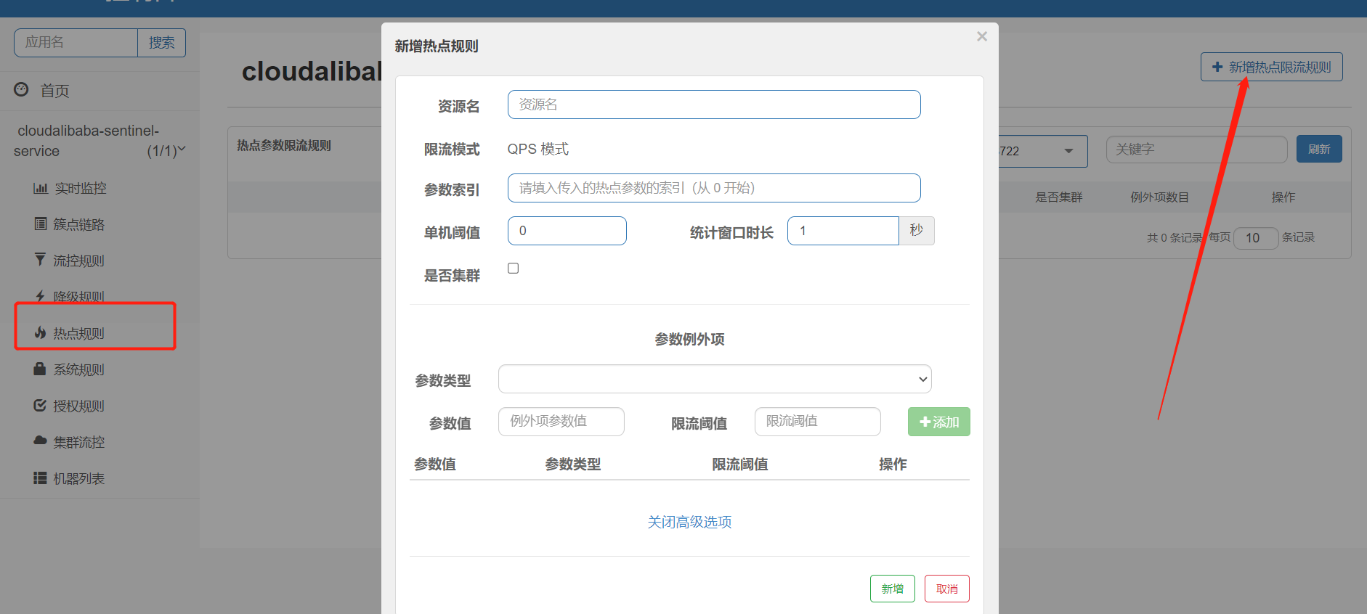Go to 首页 in the sidebar
1367x614 pixels.
[x=54, y=91]
